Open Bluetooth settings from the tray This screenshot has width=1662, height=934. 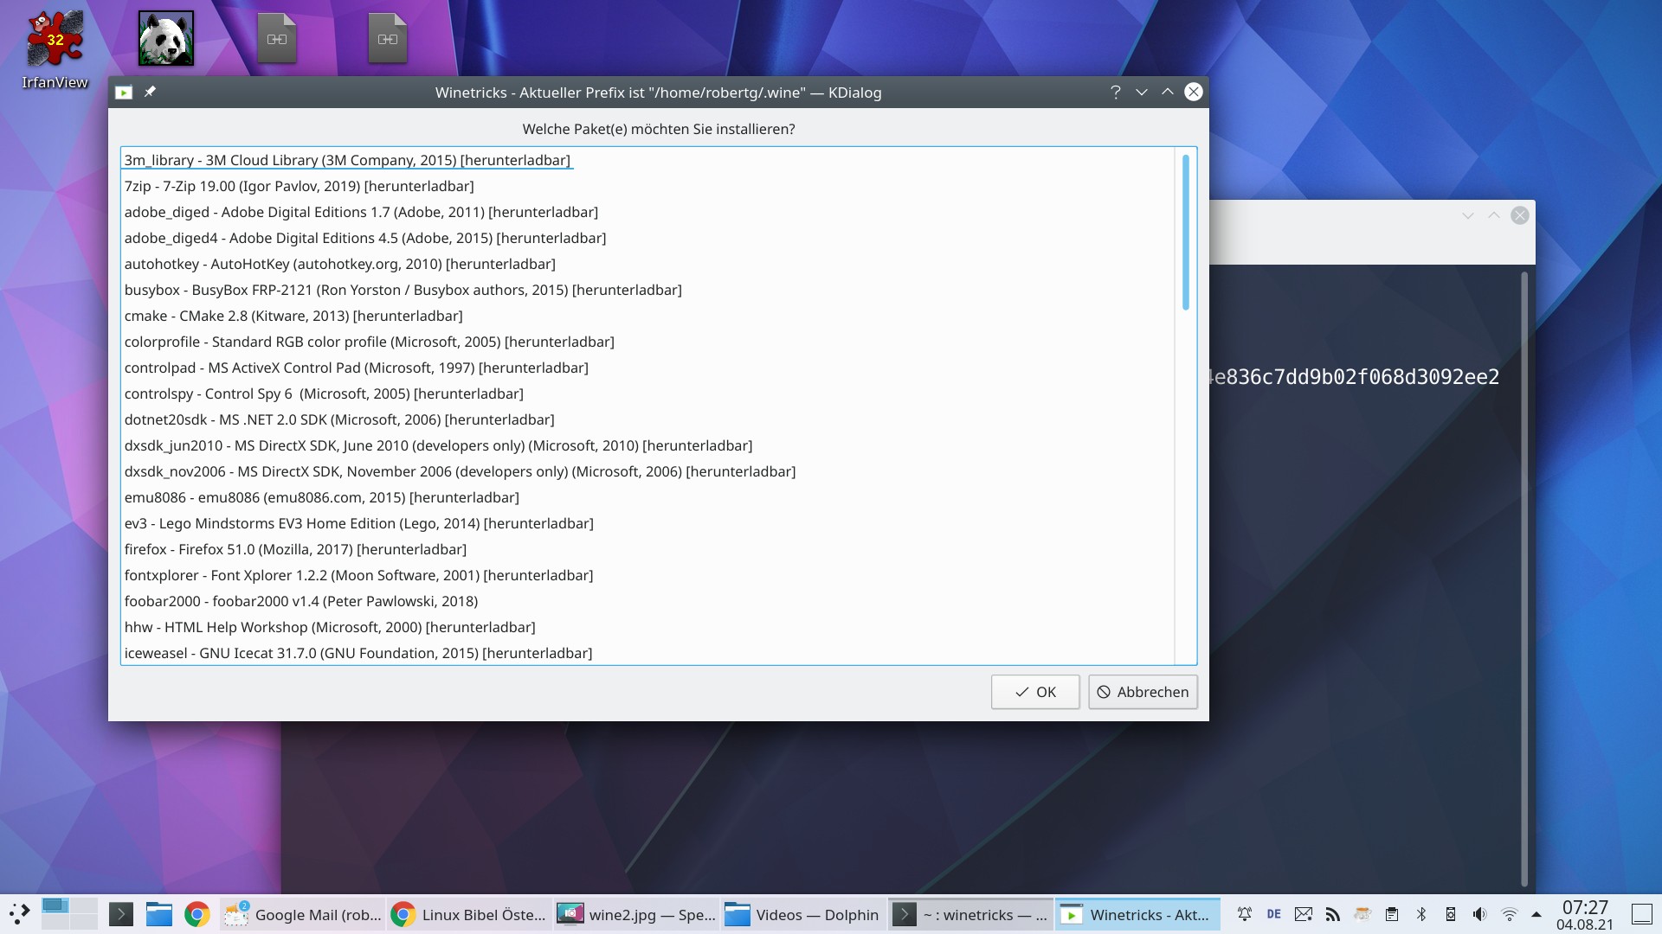point(1422,914)
